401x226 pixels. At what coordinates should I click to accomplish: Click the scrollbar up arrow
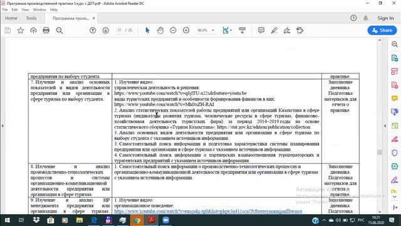click(x=380, y=40)
